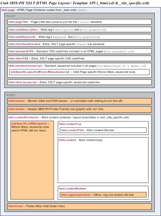161x216 pixels.
Task: Select the html.otherCSS box
Action: coord(80,58)
